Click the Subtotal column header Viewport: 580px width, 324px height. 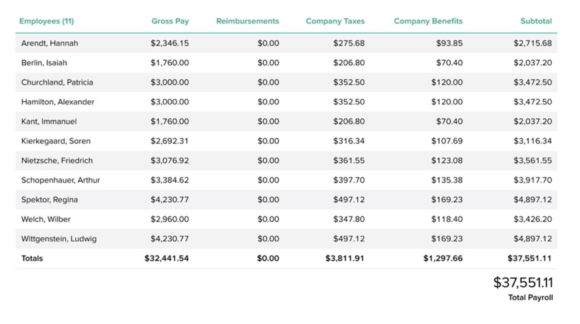click(536, 21)
